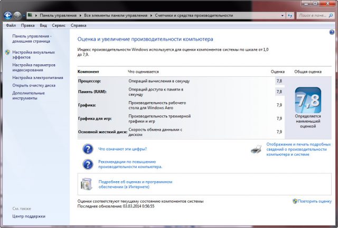This screenshot has height=228, width=338.
Task: Select 'Открыть очистку диска' in sidebar
Action: pos(34,85)
